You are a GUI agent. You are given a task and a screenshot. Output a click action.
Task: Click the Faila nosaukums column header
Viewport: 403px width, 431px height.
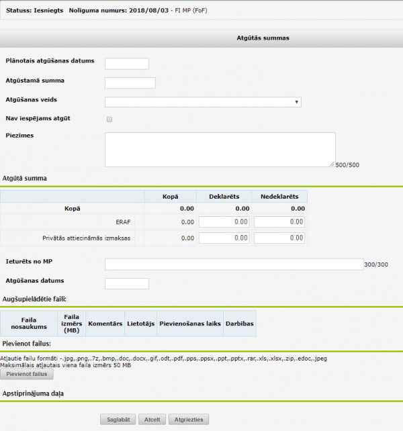click(29, 323)
